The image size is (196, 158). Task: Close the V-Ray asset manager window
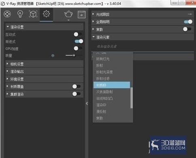coord(191,2)
